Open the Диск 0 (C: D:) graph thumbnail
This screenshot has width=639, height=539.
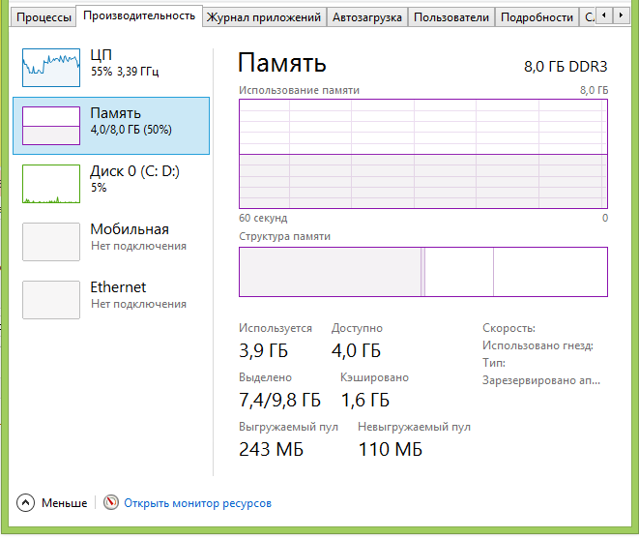(51, 184)
